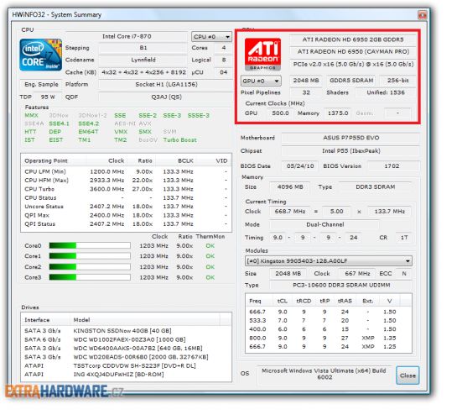
Task: Click the Lynnfield codename field
Action: (143, 60)
